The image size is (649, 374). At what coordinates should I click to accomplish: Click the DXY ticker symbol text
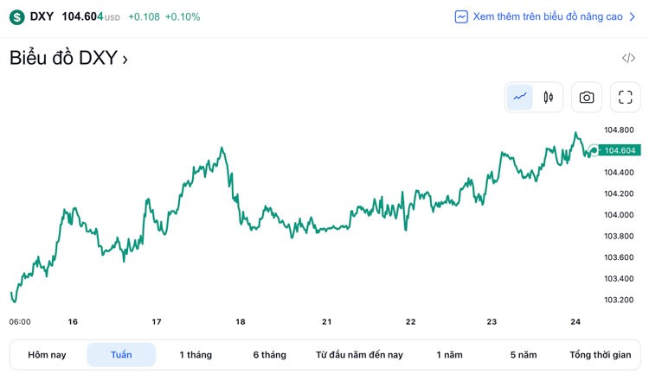click(x=42, y=17)
